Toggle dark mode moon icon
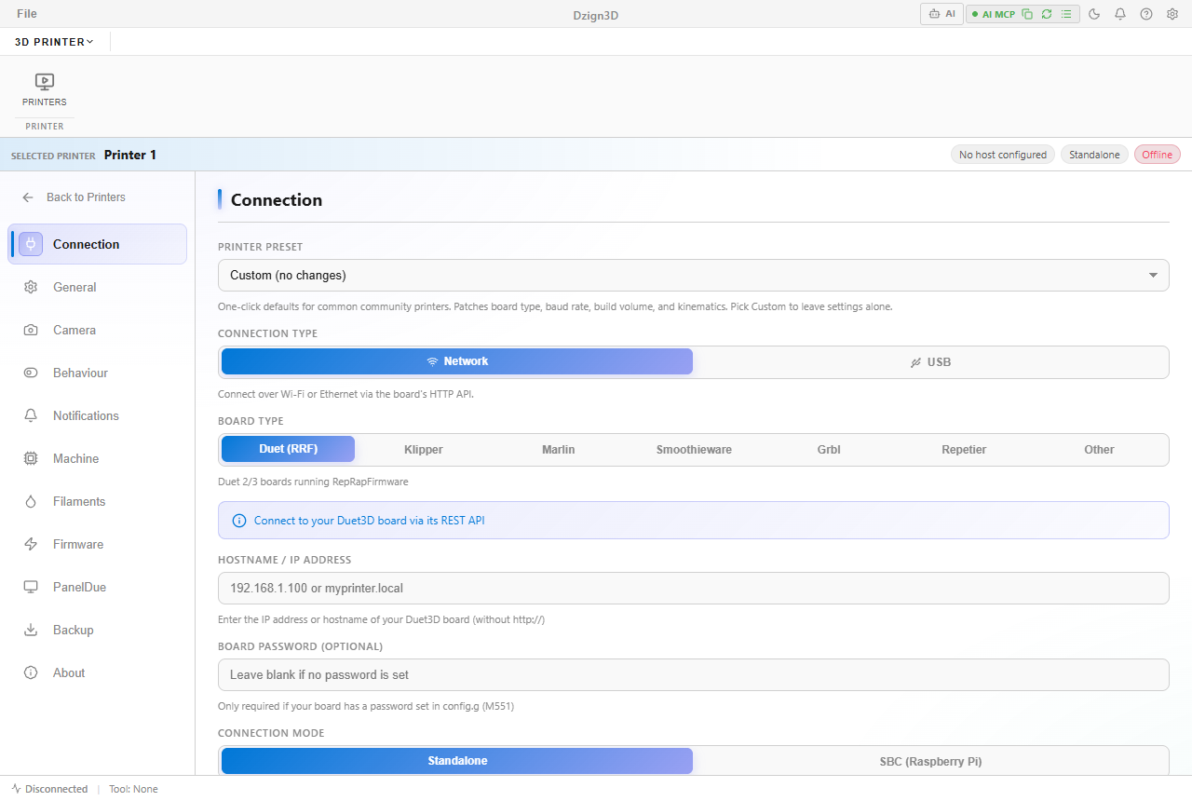 1094,14
